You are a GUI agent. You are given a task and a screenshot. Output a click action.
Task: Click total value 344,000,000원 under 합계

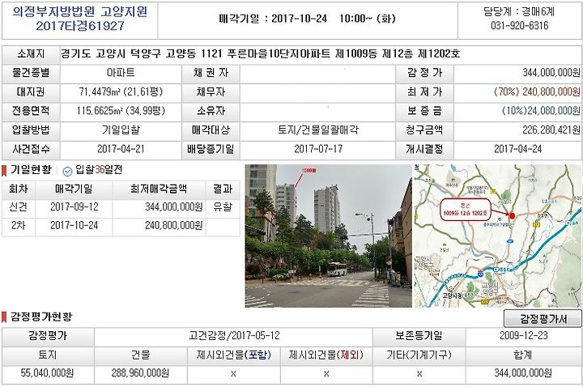click(523, 372)
